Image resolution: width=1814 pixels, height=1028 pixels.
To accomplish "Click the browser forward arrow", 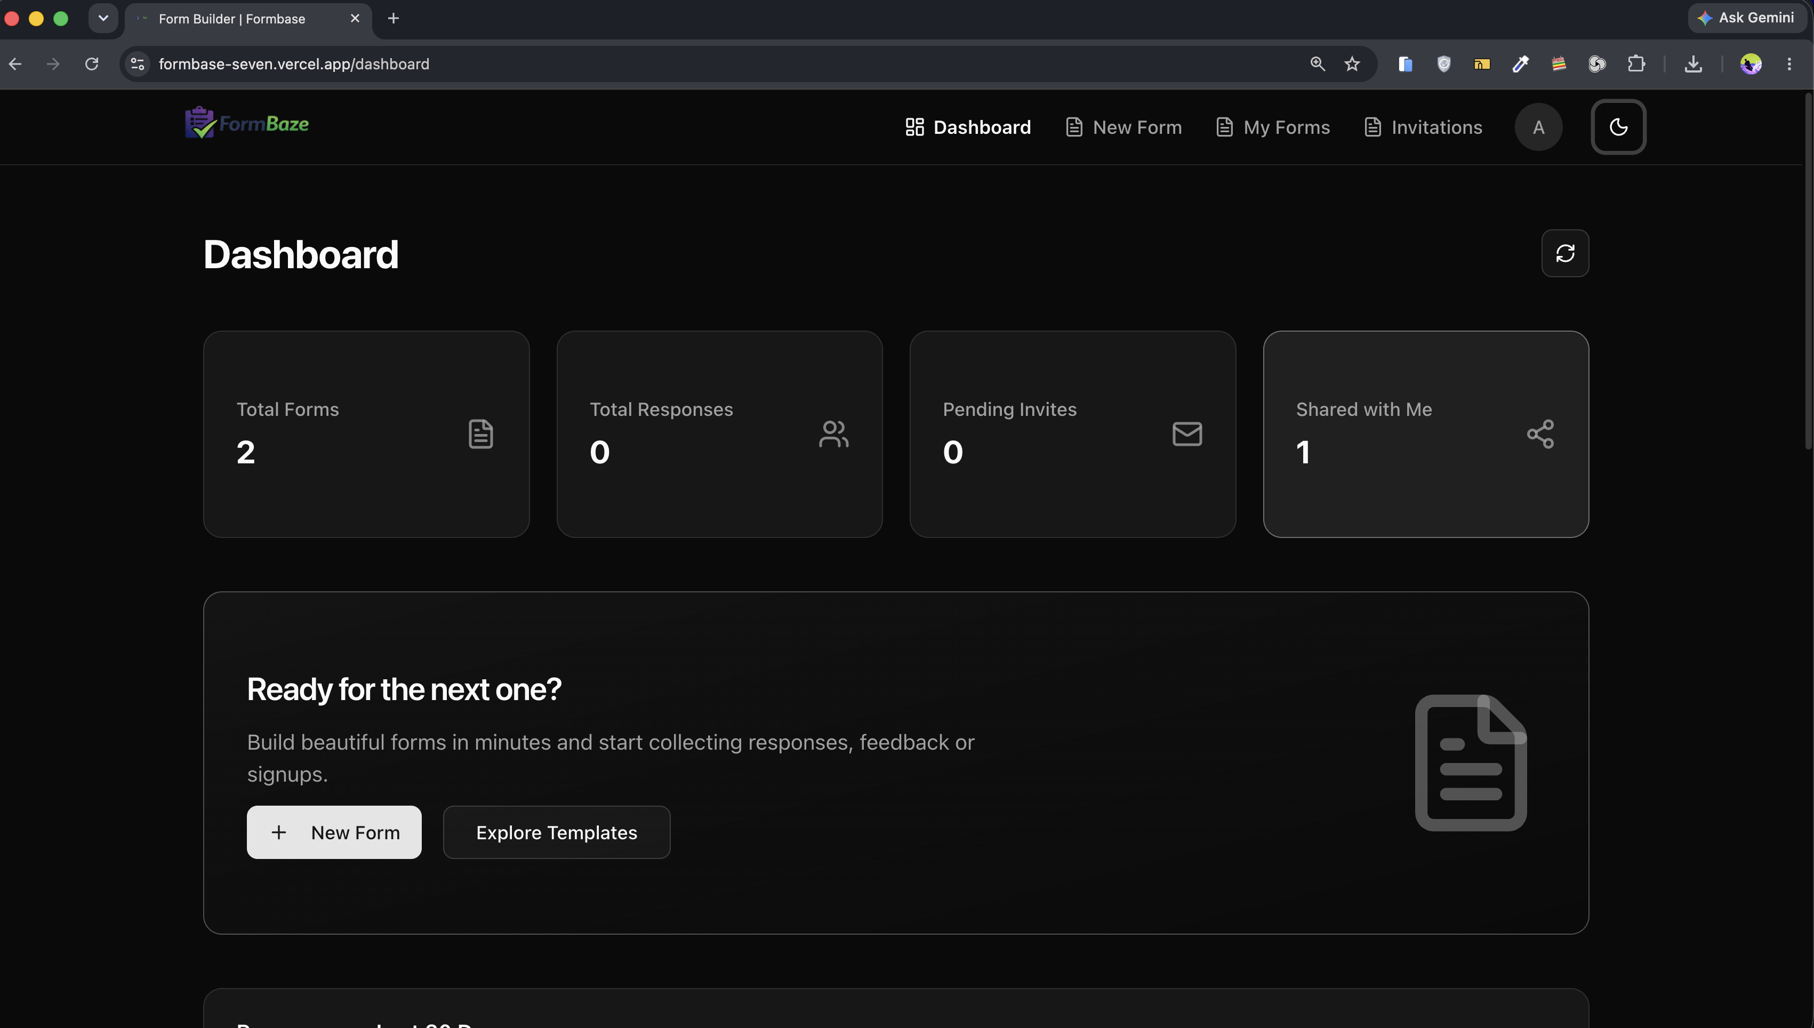I will pos(53,64).
